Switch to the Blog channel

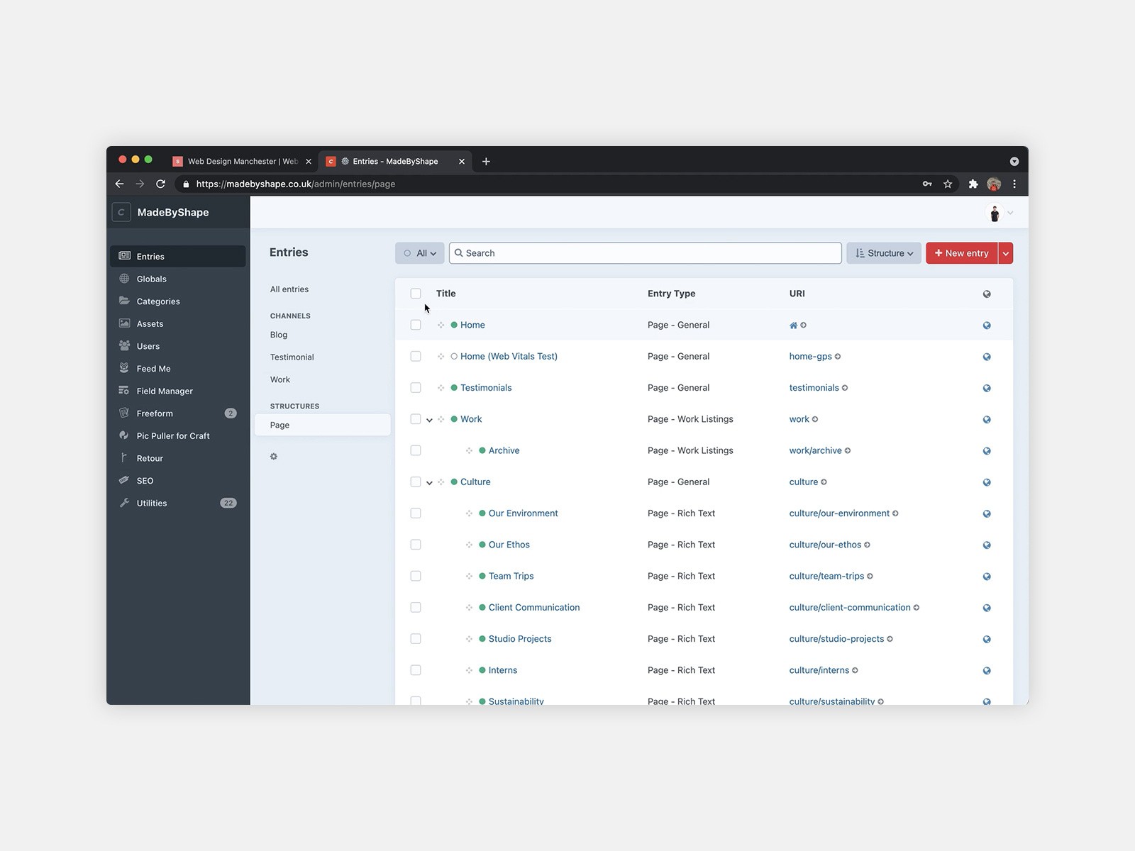[x=278, y=334]
